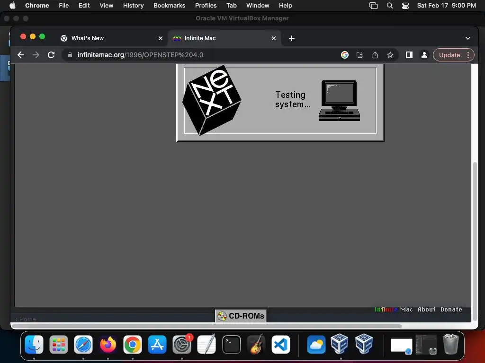Click the NeXT cube logo

tap(212, 100)
